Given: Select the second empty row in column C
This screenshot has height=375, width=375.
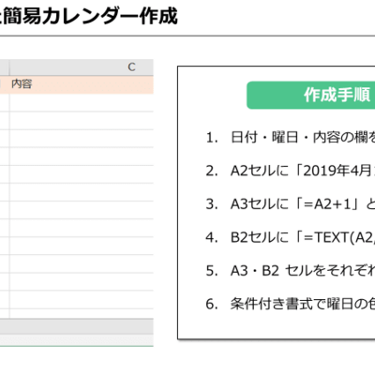Looking at the screenshot, I should tap(82, 120).
